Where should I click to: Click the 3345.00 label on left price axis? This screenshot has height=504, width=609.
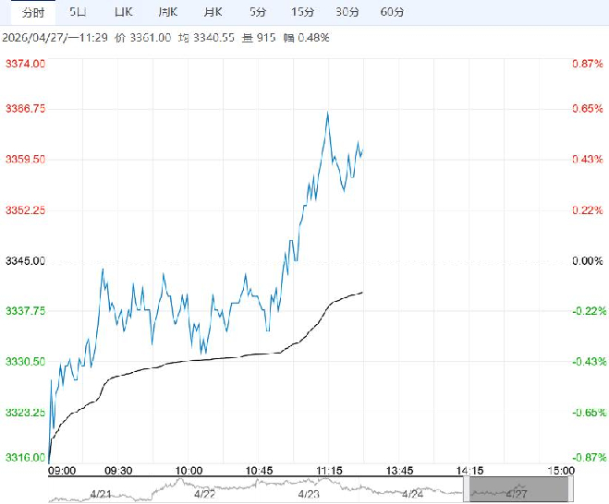(x=25, y=261)
